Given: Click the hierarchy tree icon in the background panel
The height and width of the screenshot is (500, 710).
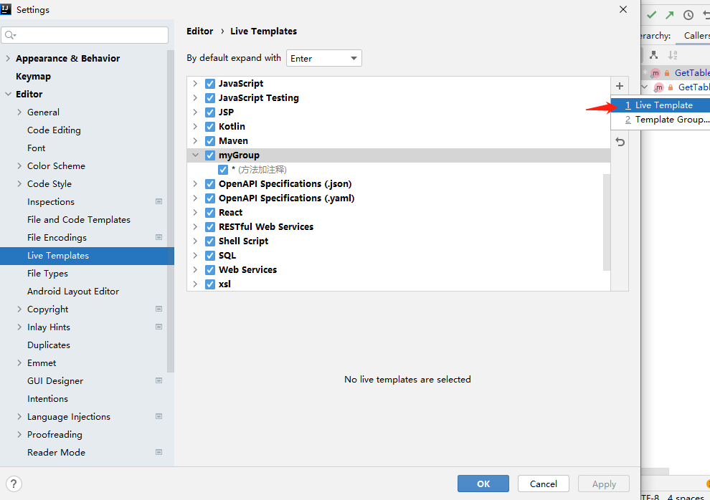Looking at the screenshot, I should pyautogui.click(x=653, y=55).
